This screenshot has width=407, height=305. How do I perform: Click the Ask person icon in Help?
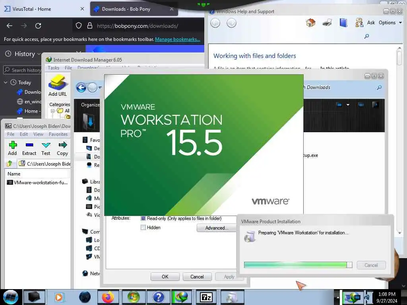click(359, 23)
